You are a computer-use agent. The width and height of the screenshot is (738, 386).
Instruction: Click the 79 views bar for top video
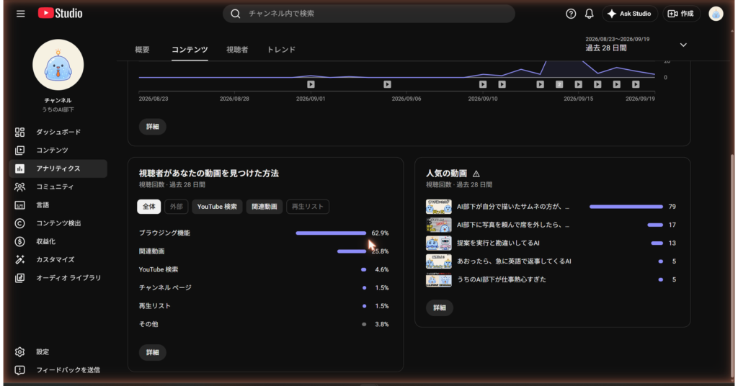(626, 207)
